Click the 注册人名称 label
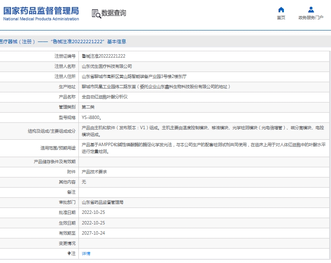The width and height of the screenshot is (331, 263). (65, 66)
